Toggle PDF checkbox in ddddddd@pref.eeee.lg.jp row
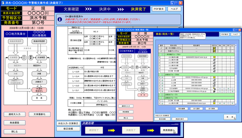Screen dimensions: 242x138 224,103
